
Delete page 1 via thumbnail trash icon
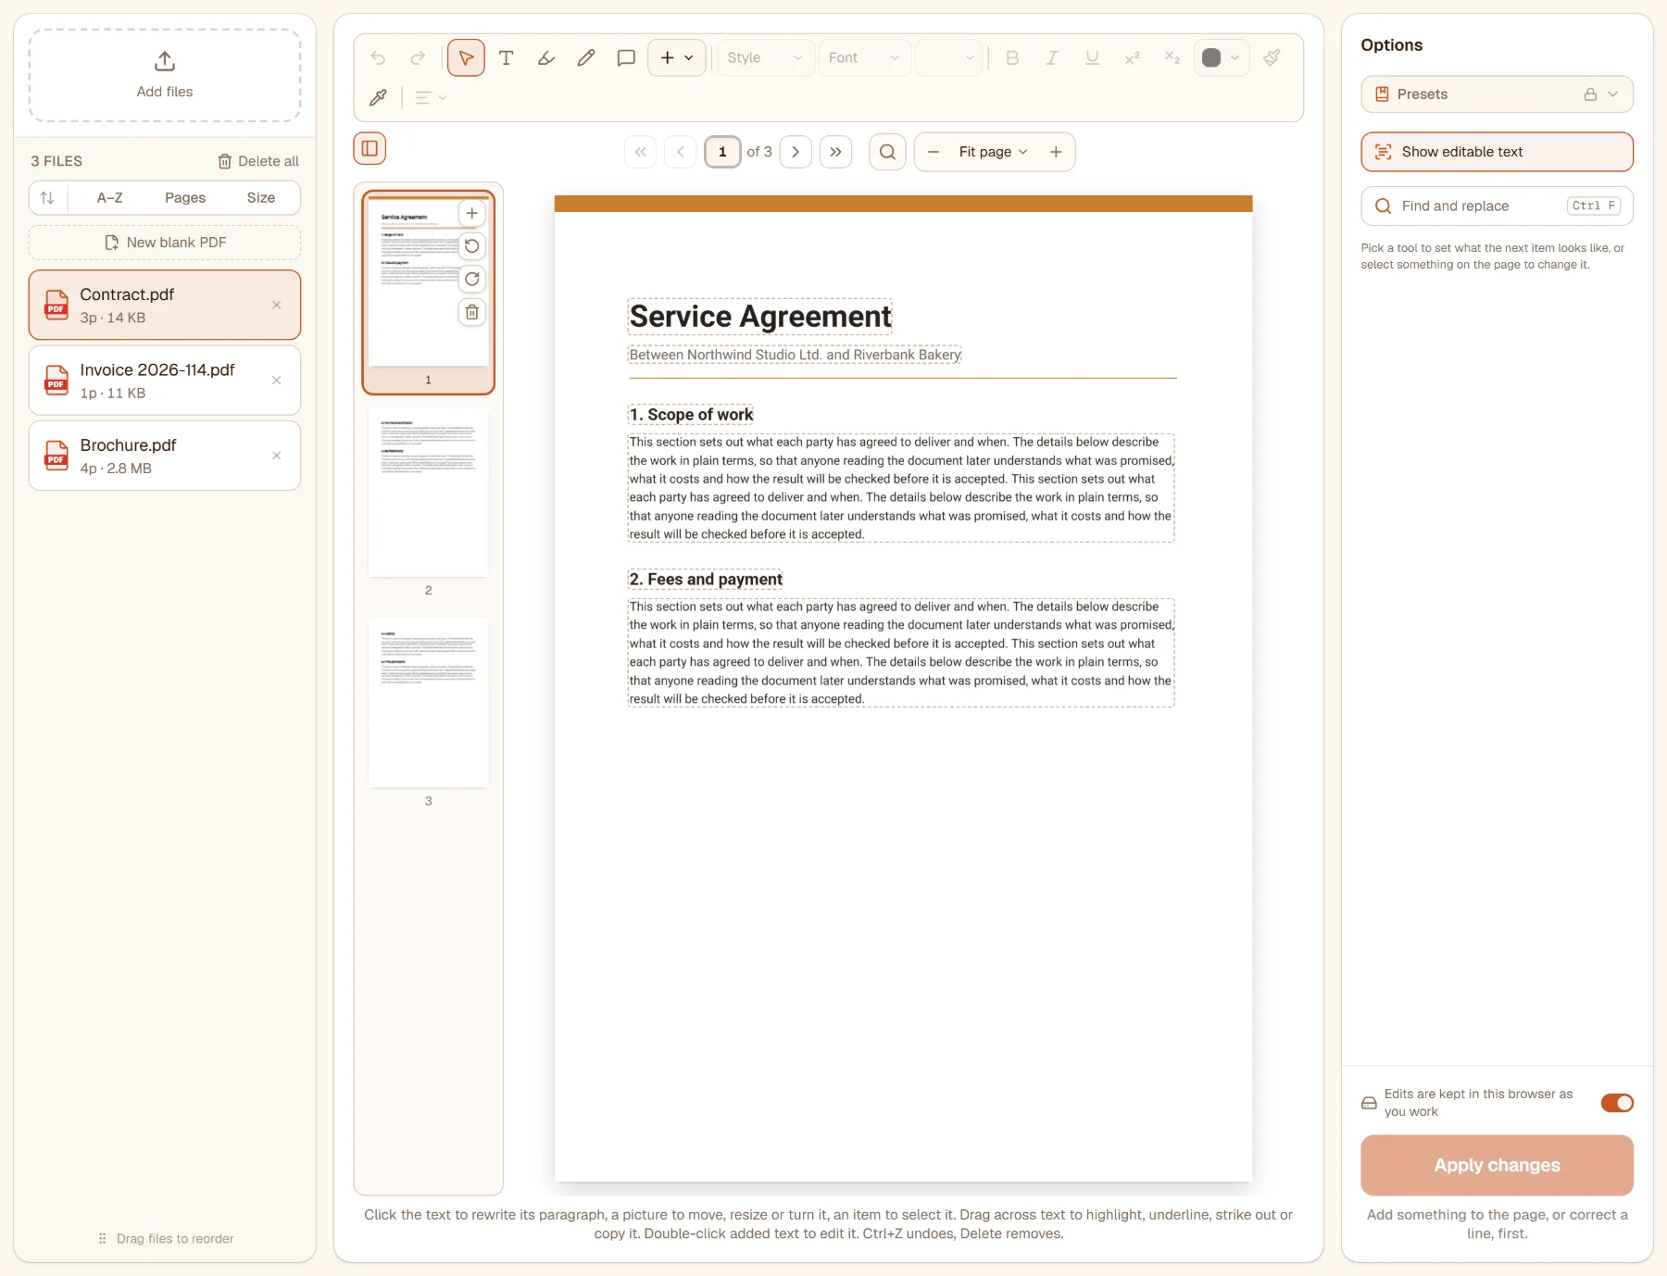(472, 312)
